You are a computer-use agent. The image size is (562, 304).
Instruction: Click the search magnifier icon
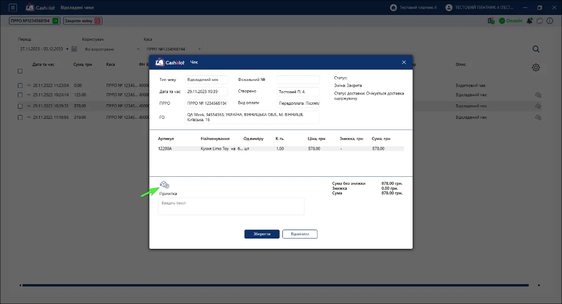pyautogui.click(x=536, y=49)
